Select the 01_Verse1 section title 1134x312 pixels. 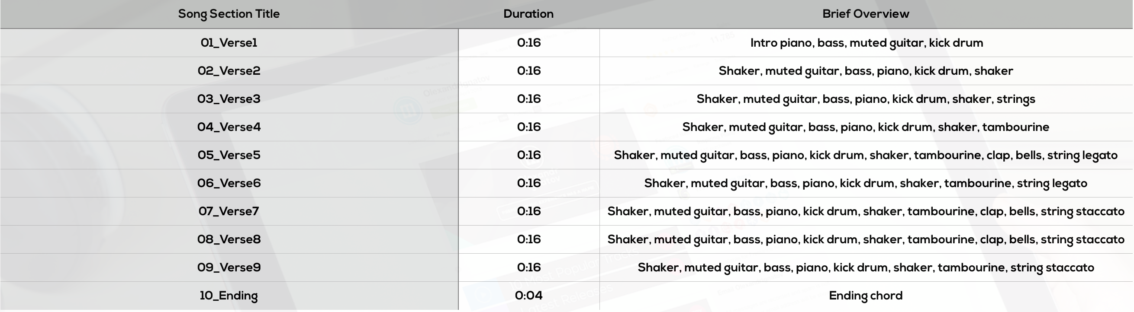pyautogui.click(x=229, y=43)
